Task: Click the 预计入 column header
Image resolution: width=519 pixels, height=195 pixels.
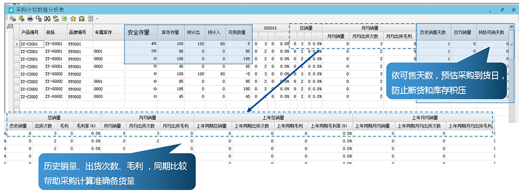Action: (215, 32)
